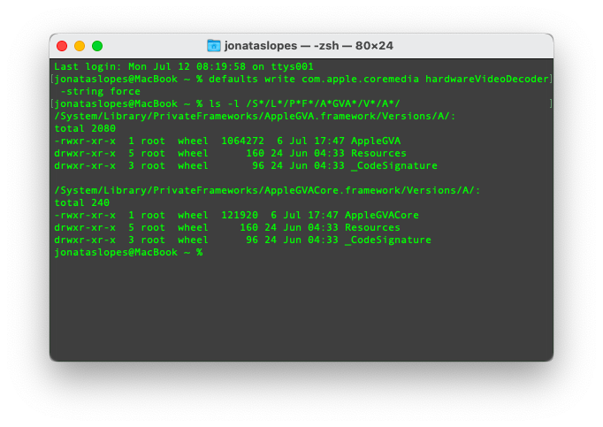Click the AppleGVACore.framework/Versions/A/ path line
This screenshot has width=603, height=427.
click(x=267, y=190)
